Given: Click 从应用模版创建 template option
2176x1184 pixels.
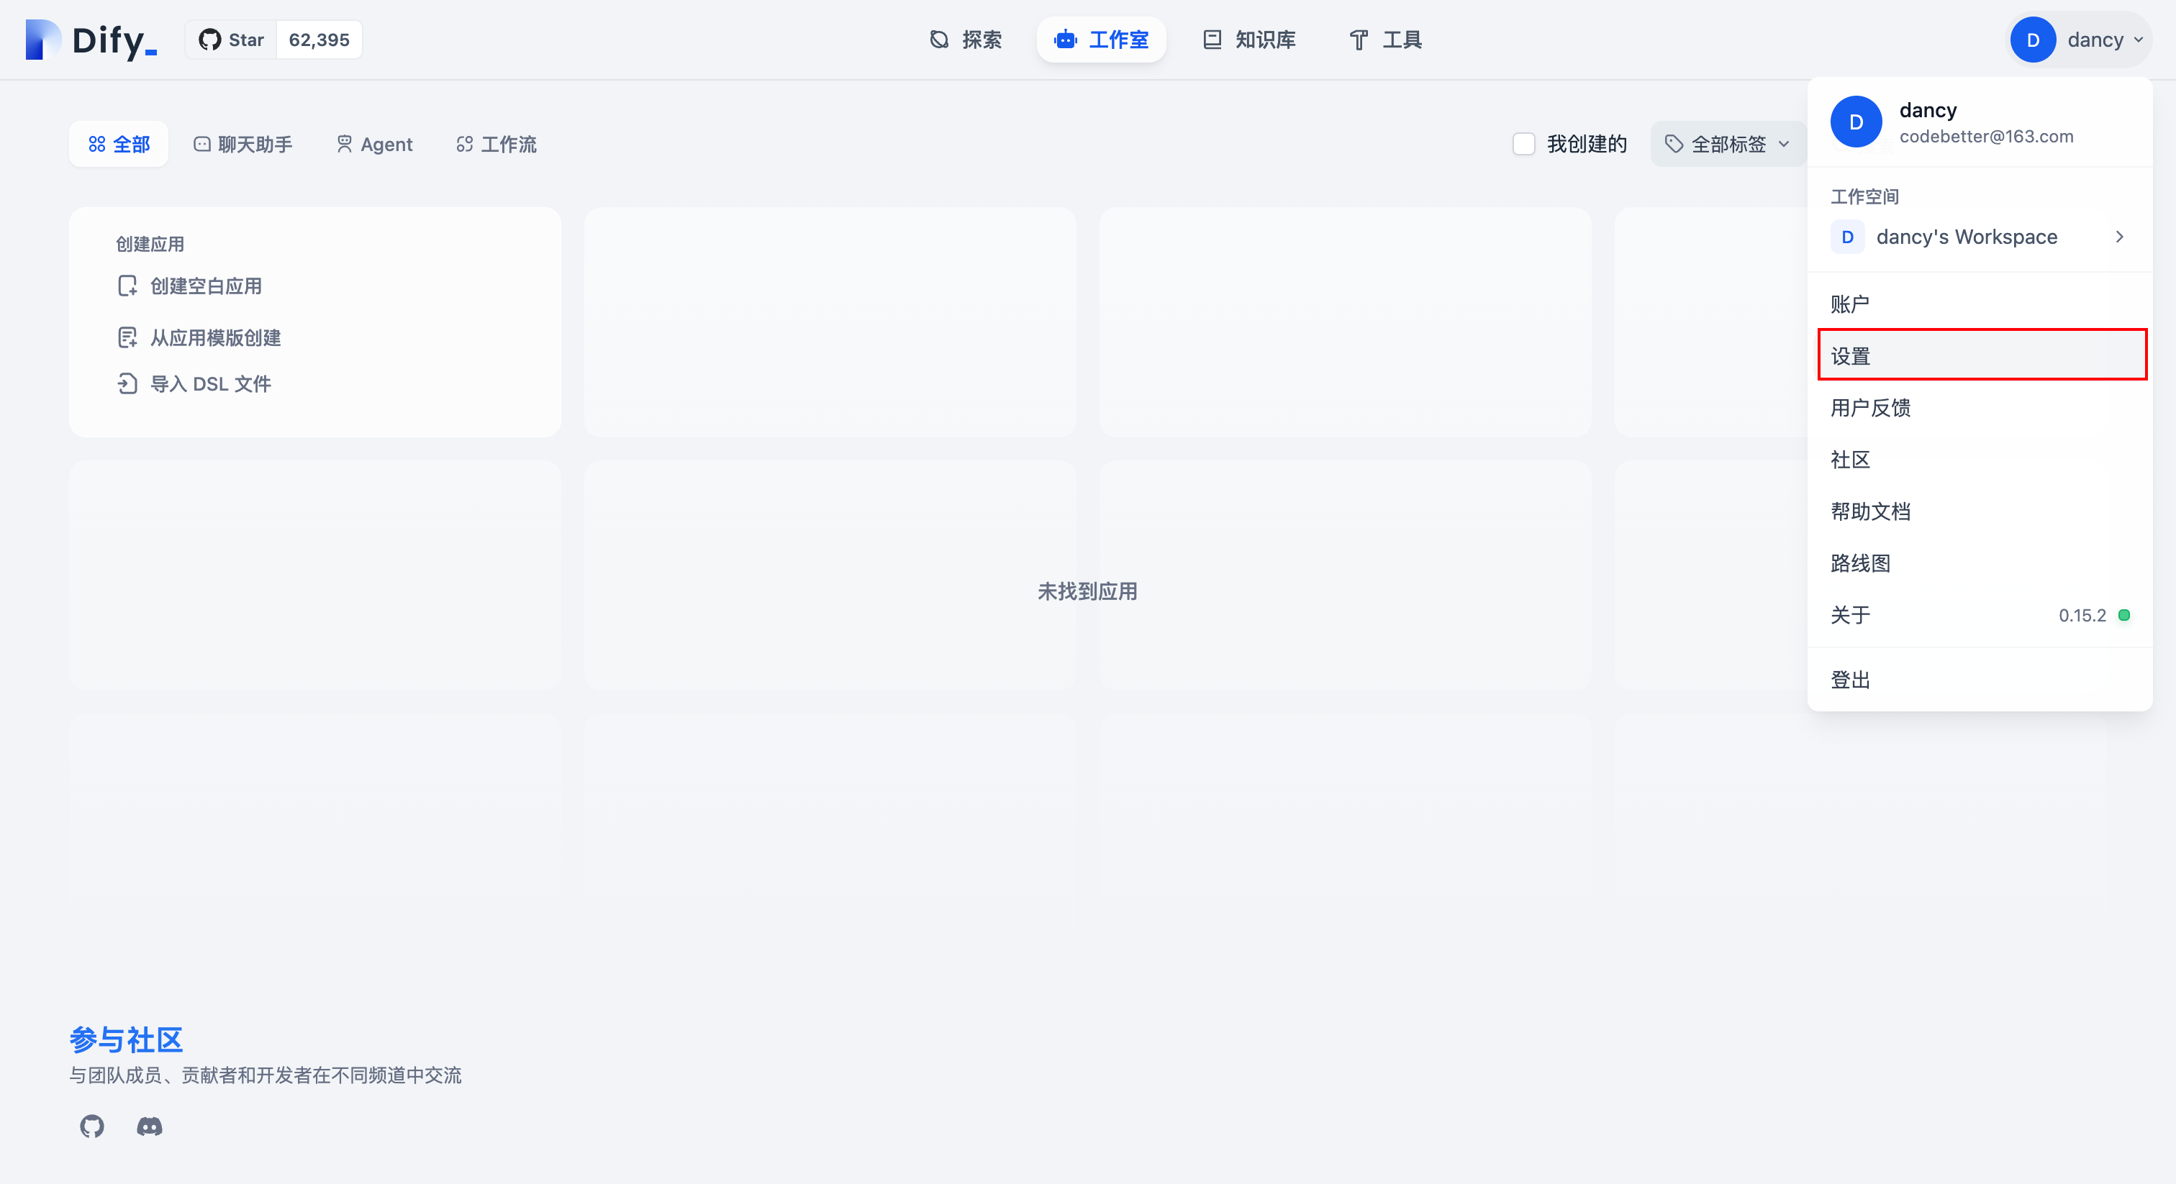Looking at the screenshot, I should 199,338.
